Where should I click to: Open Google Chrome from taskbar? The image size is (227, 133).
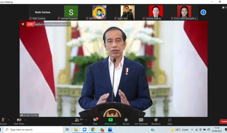tap(93, 129)
